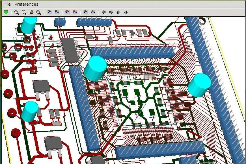
Task: Move view right with the right arrow
Action: click(111, 12)
